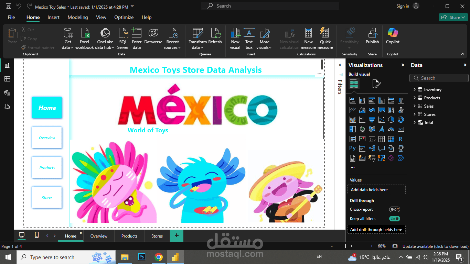Screen dimensions: 470x264
Task: Select the waterfall chart visual
Action: (x=362, y=120)
